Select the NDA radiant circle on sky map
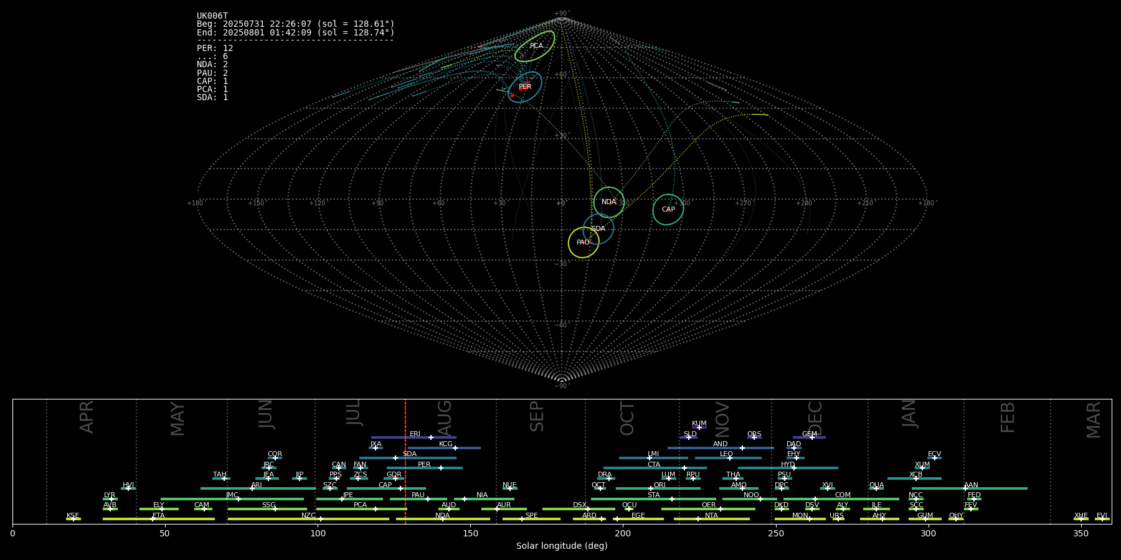The image size is (1121, 560). tap(609, 202)
